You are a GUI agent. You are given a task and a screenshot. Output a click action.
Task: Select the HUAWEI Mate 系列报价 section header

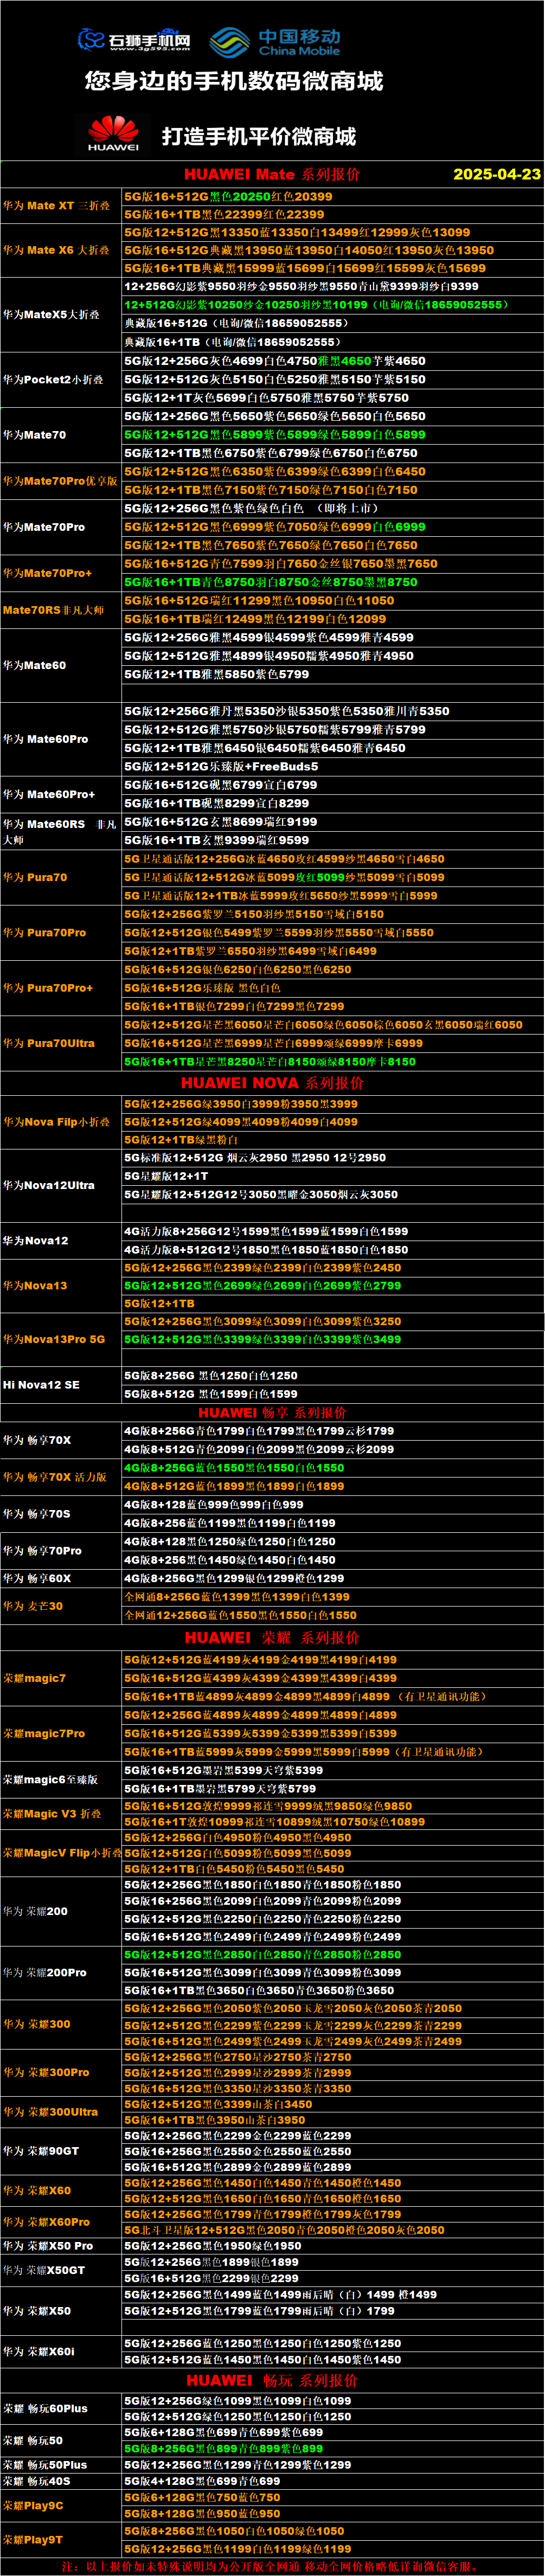[272, 174]
